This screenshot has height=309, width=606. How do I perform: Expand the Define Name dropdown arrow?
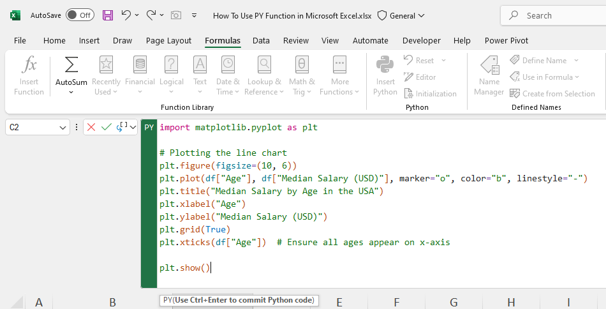[x=576, y=60]
